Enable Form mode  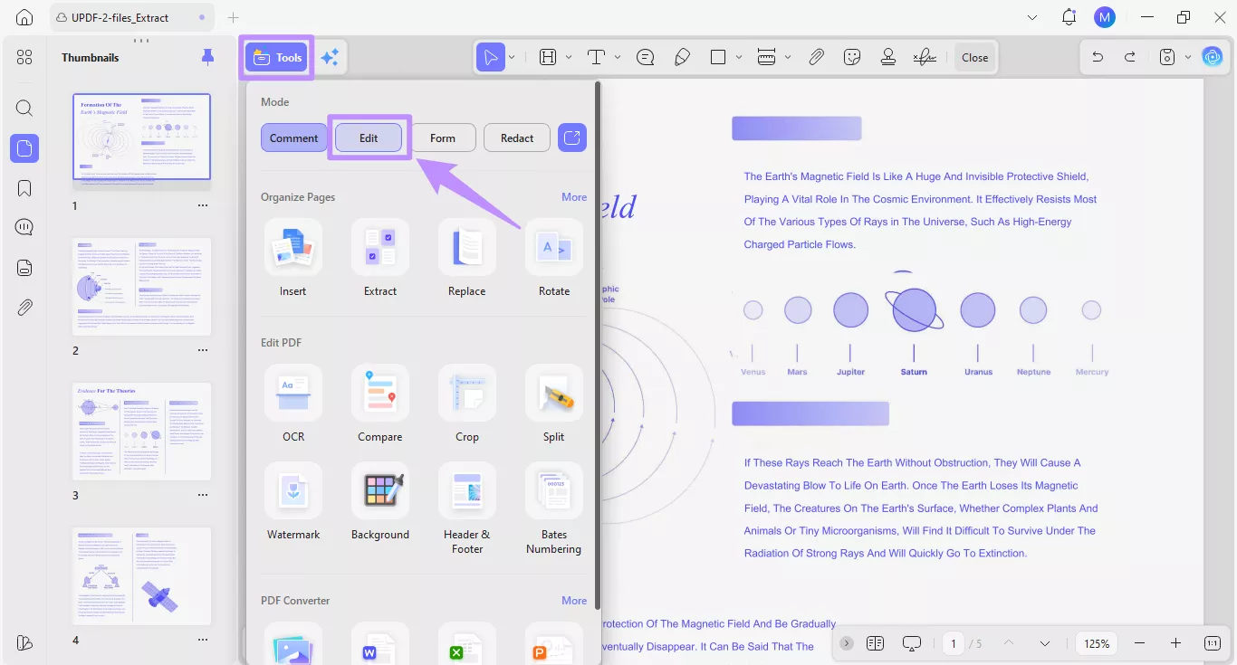pos(443,138)
